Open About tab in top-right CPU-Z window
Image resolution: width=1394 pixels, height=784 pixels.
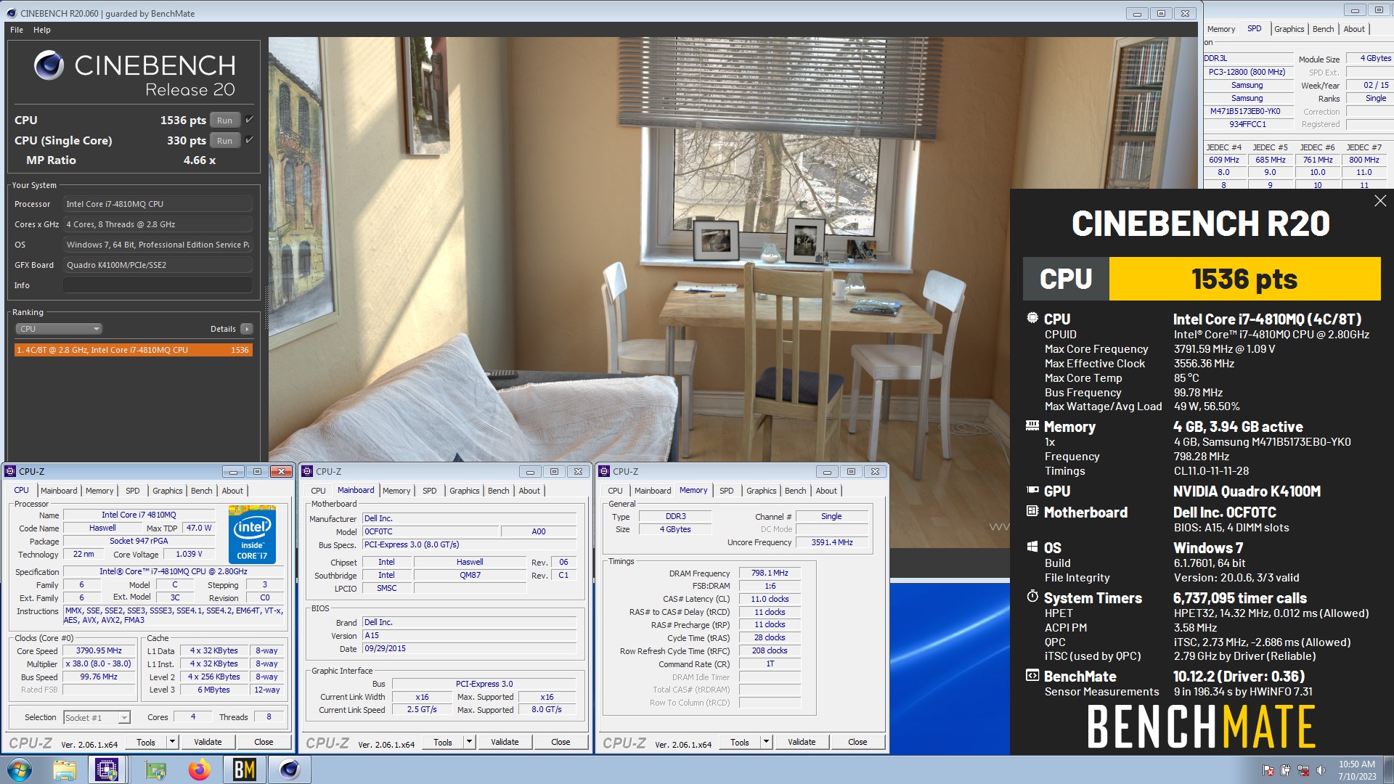pyautogui.click(x=1353, y=29)
